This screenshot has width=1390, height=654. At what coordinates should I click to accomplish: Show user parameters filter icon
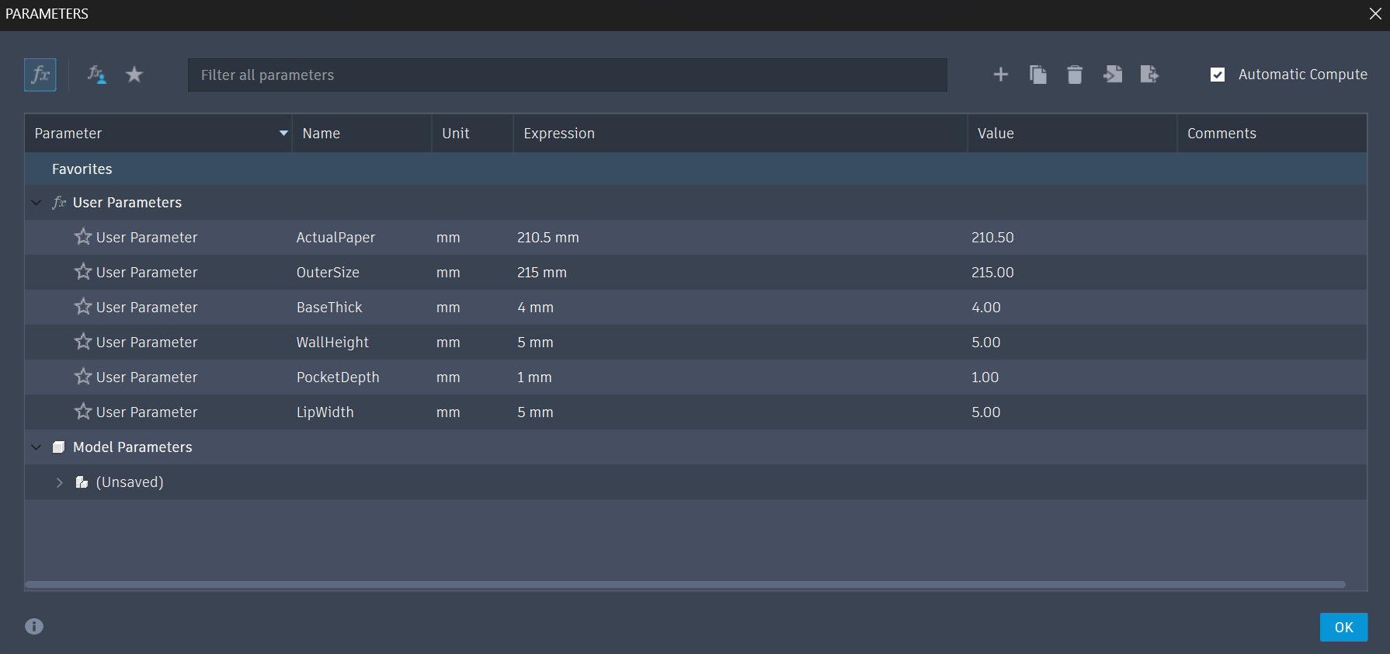97,75
